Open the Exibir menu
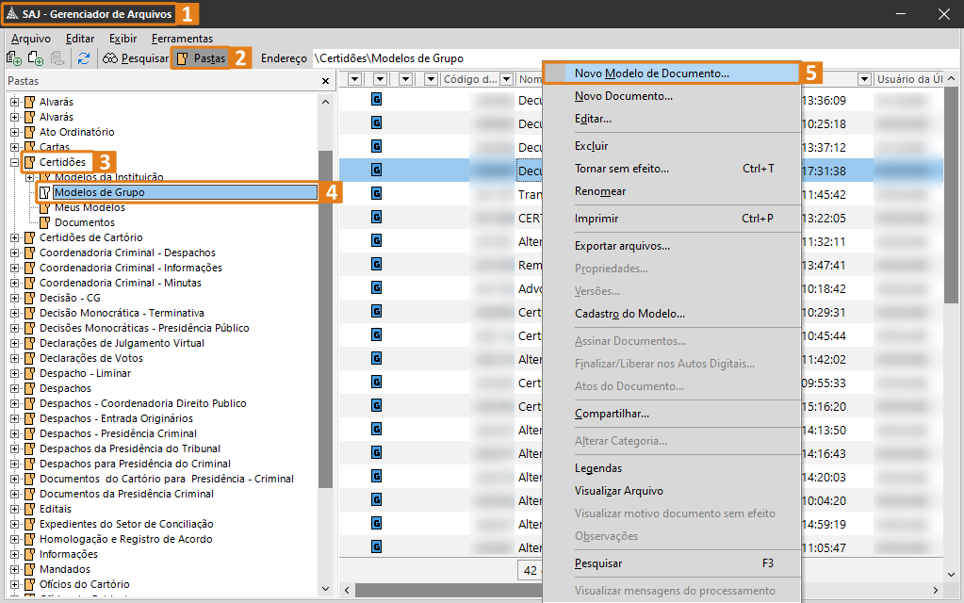The image size is (964, 603). click(x=123, y=38)
